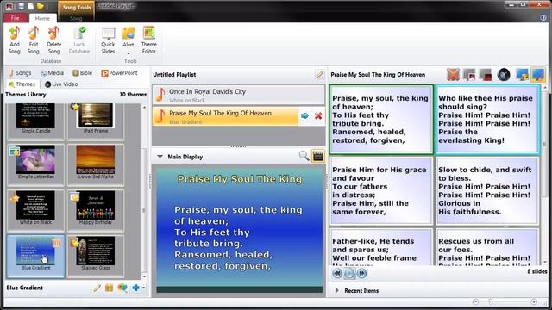Click the new document quick access icon
This screenshot has width=552, height=310.
tap(31, 6)
